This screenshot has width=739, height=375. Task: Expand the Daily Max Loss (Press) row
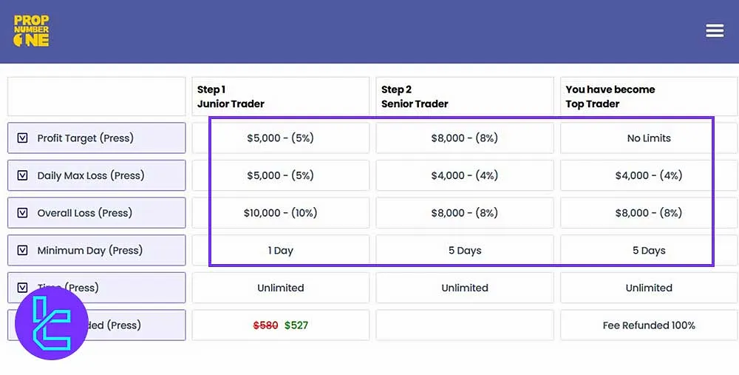97,175
